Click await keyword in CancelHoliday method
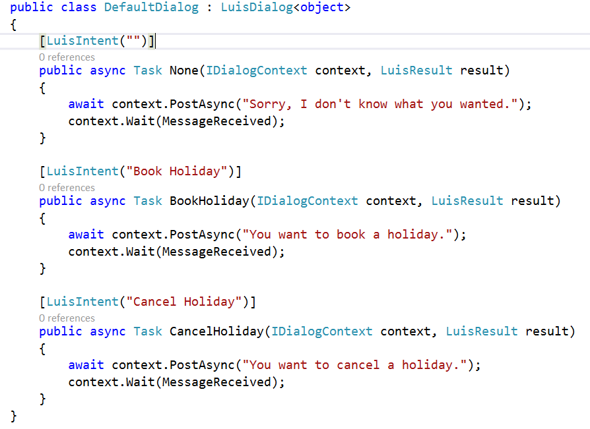The width and height of the screenshot is (590, 429). coord(86,365)
